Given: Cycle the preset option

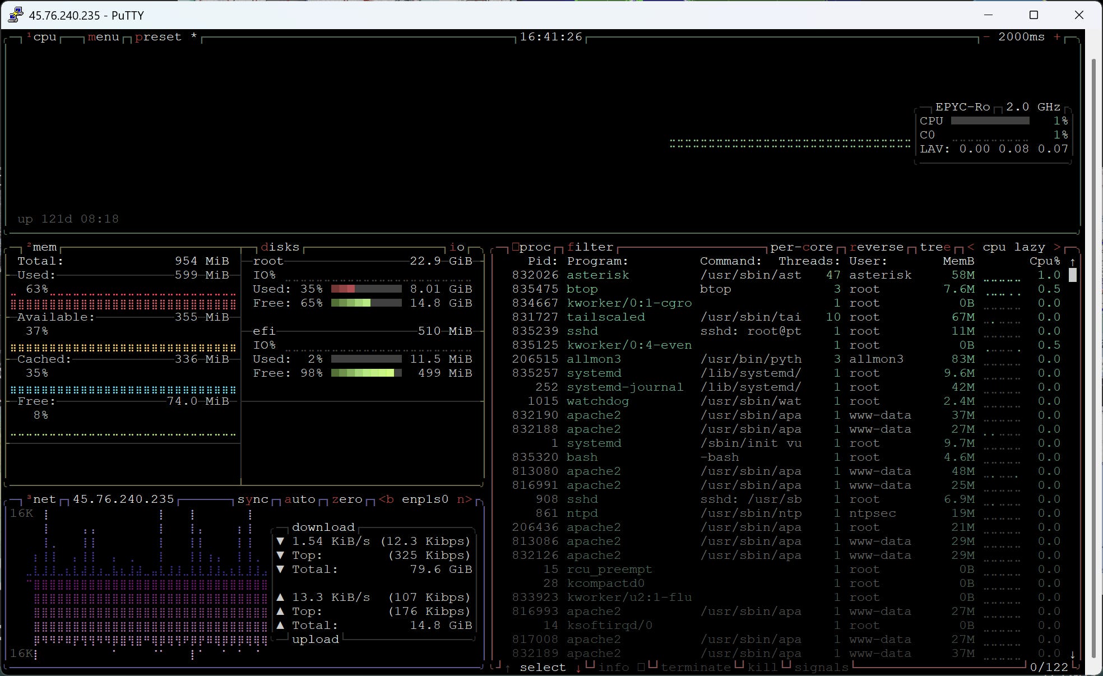Looking at the screenshot, I should click(158, 37).
